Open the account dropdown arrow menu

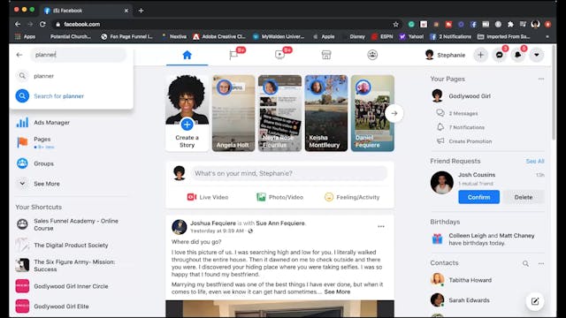tap(537, 55)
